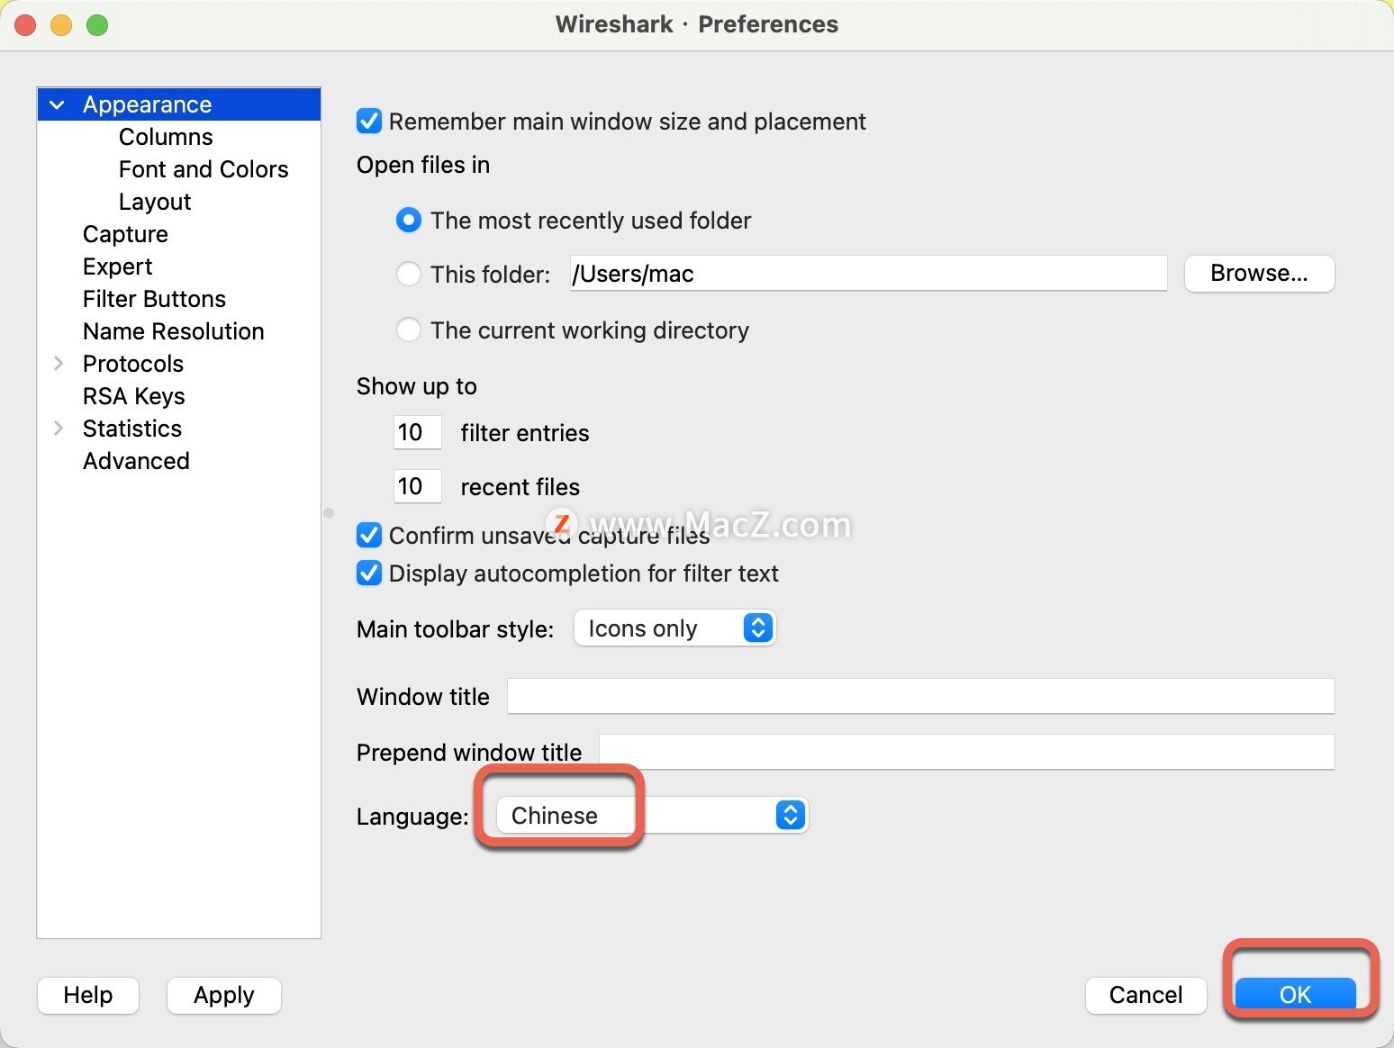Click the green zoom window button
1394x1048 pixels.
[x=97, y=25]
